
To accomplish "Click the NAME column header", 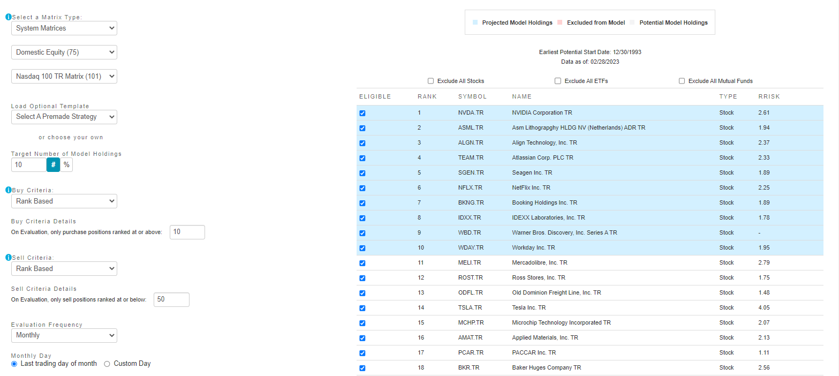I will click(x=521, y=97).
